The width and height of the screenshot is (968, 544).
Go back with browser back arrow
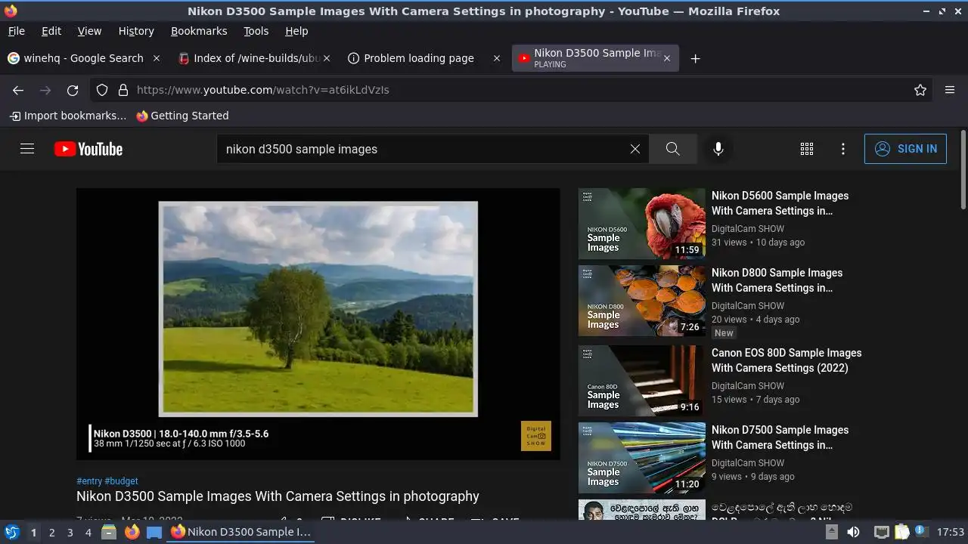click(x=18, y=90)
